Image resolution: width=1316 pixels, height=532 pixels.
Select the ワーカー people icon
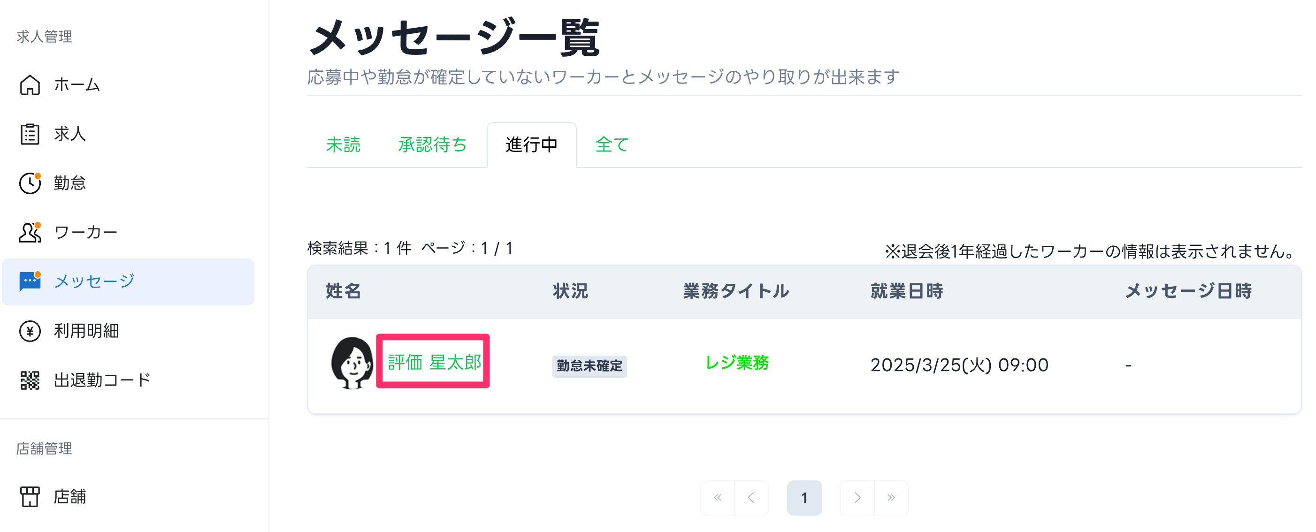[30, 233]
